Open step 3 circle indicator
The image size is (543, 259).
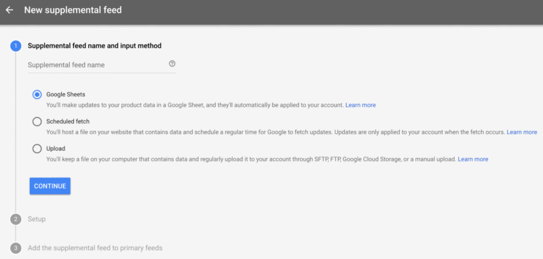(16, 248)
